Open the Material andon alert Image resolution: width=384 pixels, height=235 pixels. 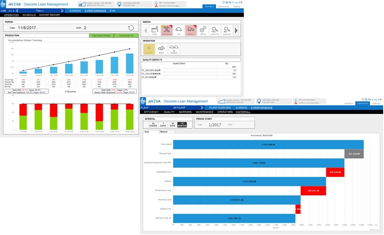(191, 31)
